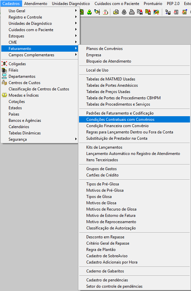Expand the Uso Geral submenu

(40, 11)
